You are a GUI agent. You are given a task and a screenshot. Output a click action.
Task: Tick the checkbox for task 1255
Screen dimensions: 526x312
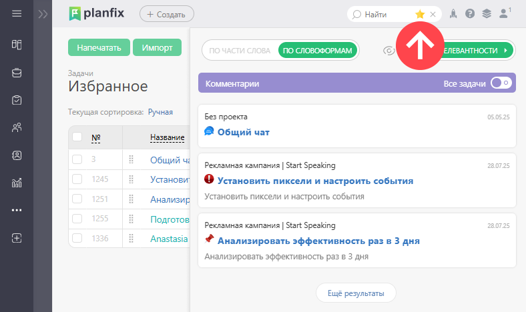point(77,219)
